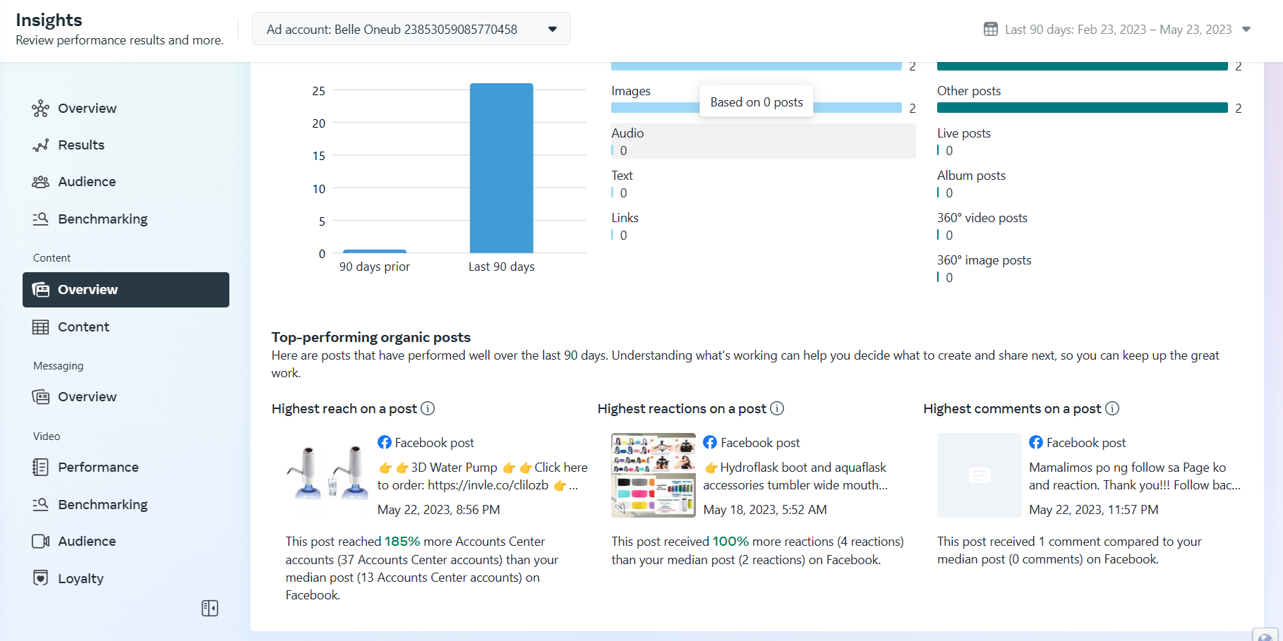Click the top Overview sidebar icon
The width and height of the screenshot is (1283, 641).
40,109
